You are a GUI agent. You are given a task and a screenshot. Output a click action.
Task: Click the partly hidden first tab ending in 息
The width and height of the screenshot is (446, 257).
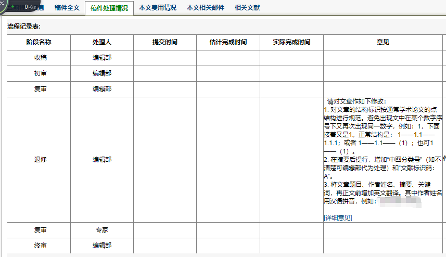(x=40, y=8)
